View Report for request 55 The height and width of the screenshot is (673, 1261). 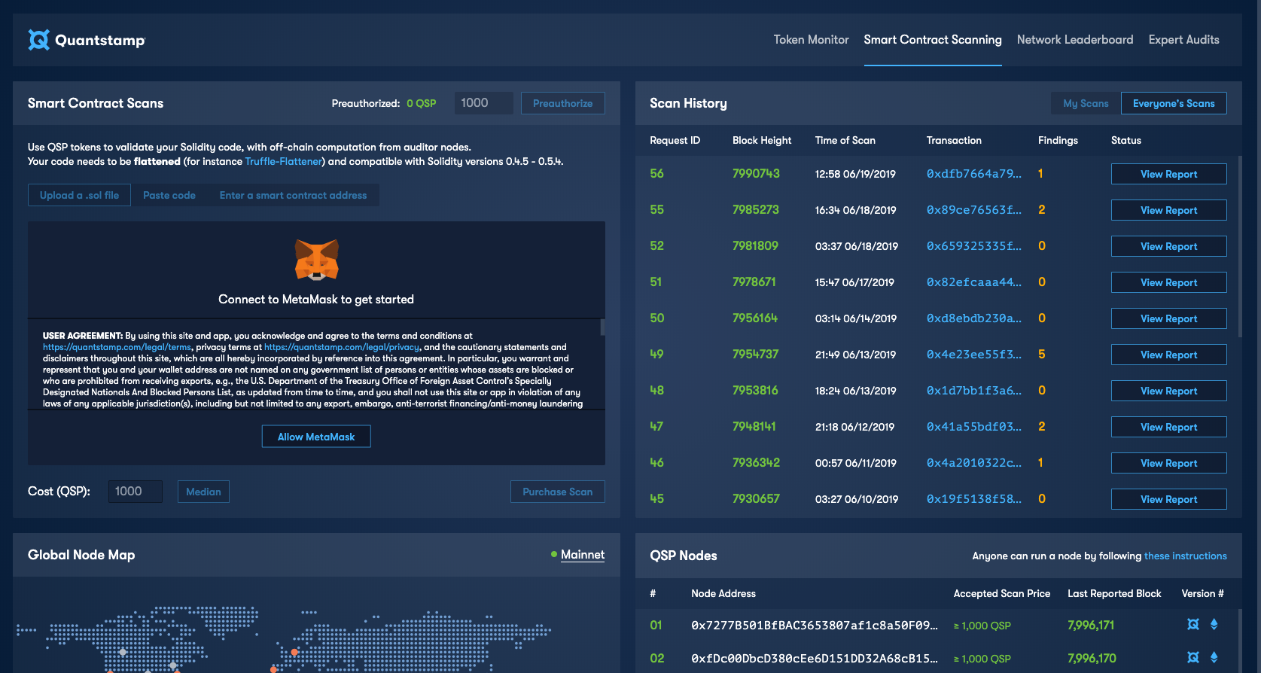(1169, 210)
